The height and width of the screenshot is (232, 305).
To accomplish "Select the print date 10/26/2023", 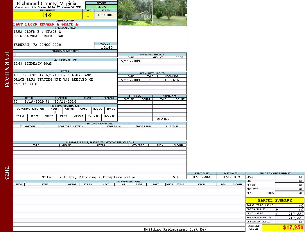I will click(201, 177).
